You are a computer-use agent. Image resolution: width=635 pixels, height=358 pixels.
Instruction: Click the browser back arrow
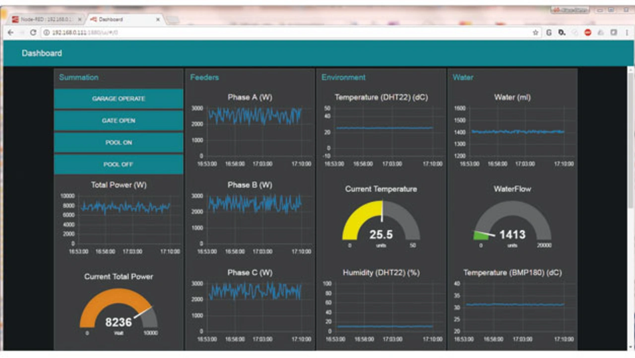tap(11, 33)
